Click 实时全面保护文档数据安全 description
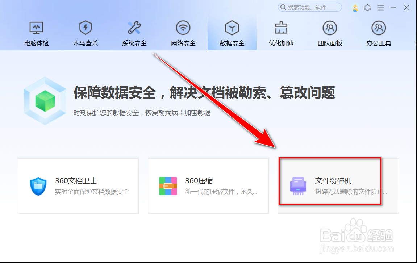 click(x=92, y=192)
